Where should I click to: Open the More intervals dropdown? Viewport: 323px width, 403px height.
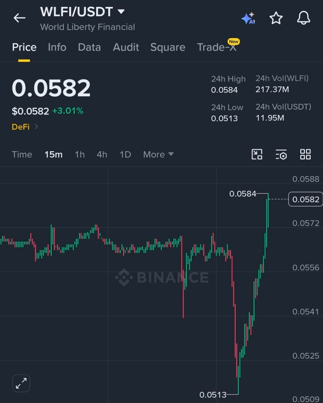point(158,154)
